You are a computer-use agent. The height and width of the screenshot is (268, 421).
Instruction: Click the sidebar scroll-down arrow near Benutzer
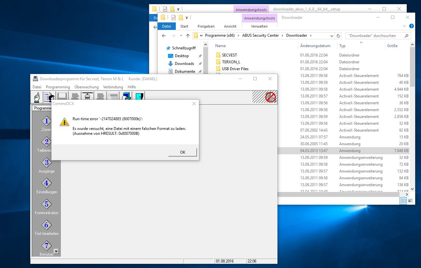(x=56, y=251)
